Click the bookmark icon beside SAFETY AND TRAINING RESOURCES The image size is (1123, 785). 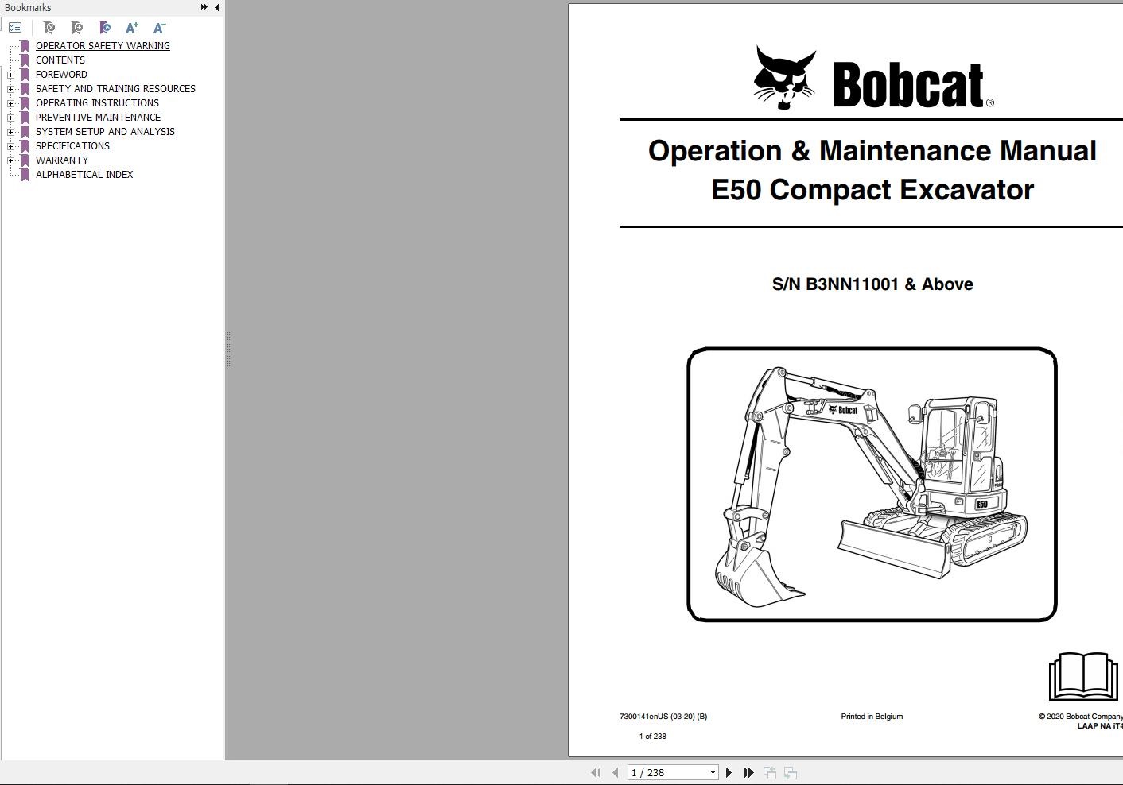coord(25,89)
